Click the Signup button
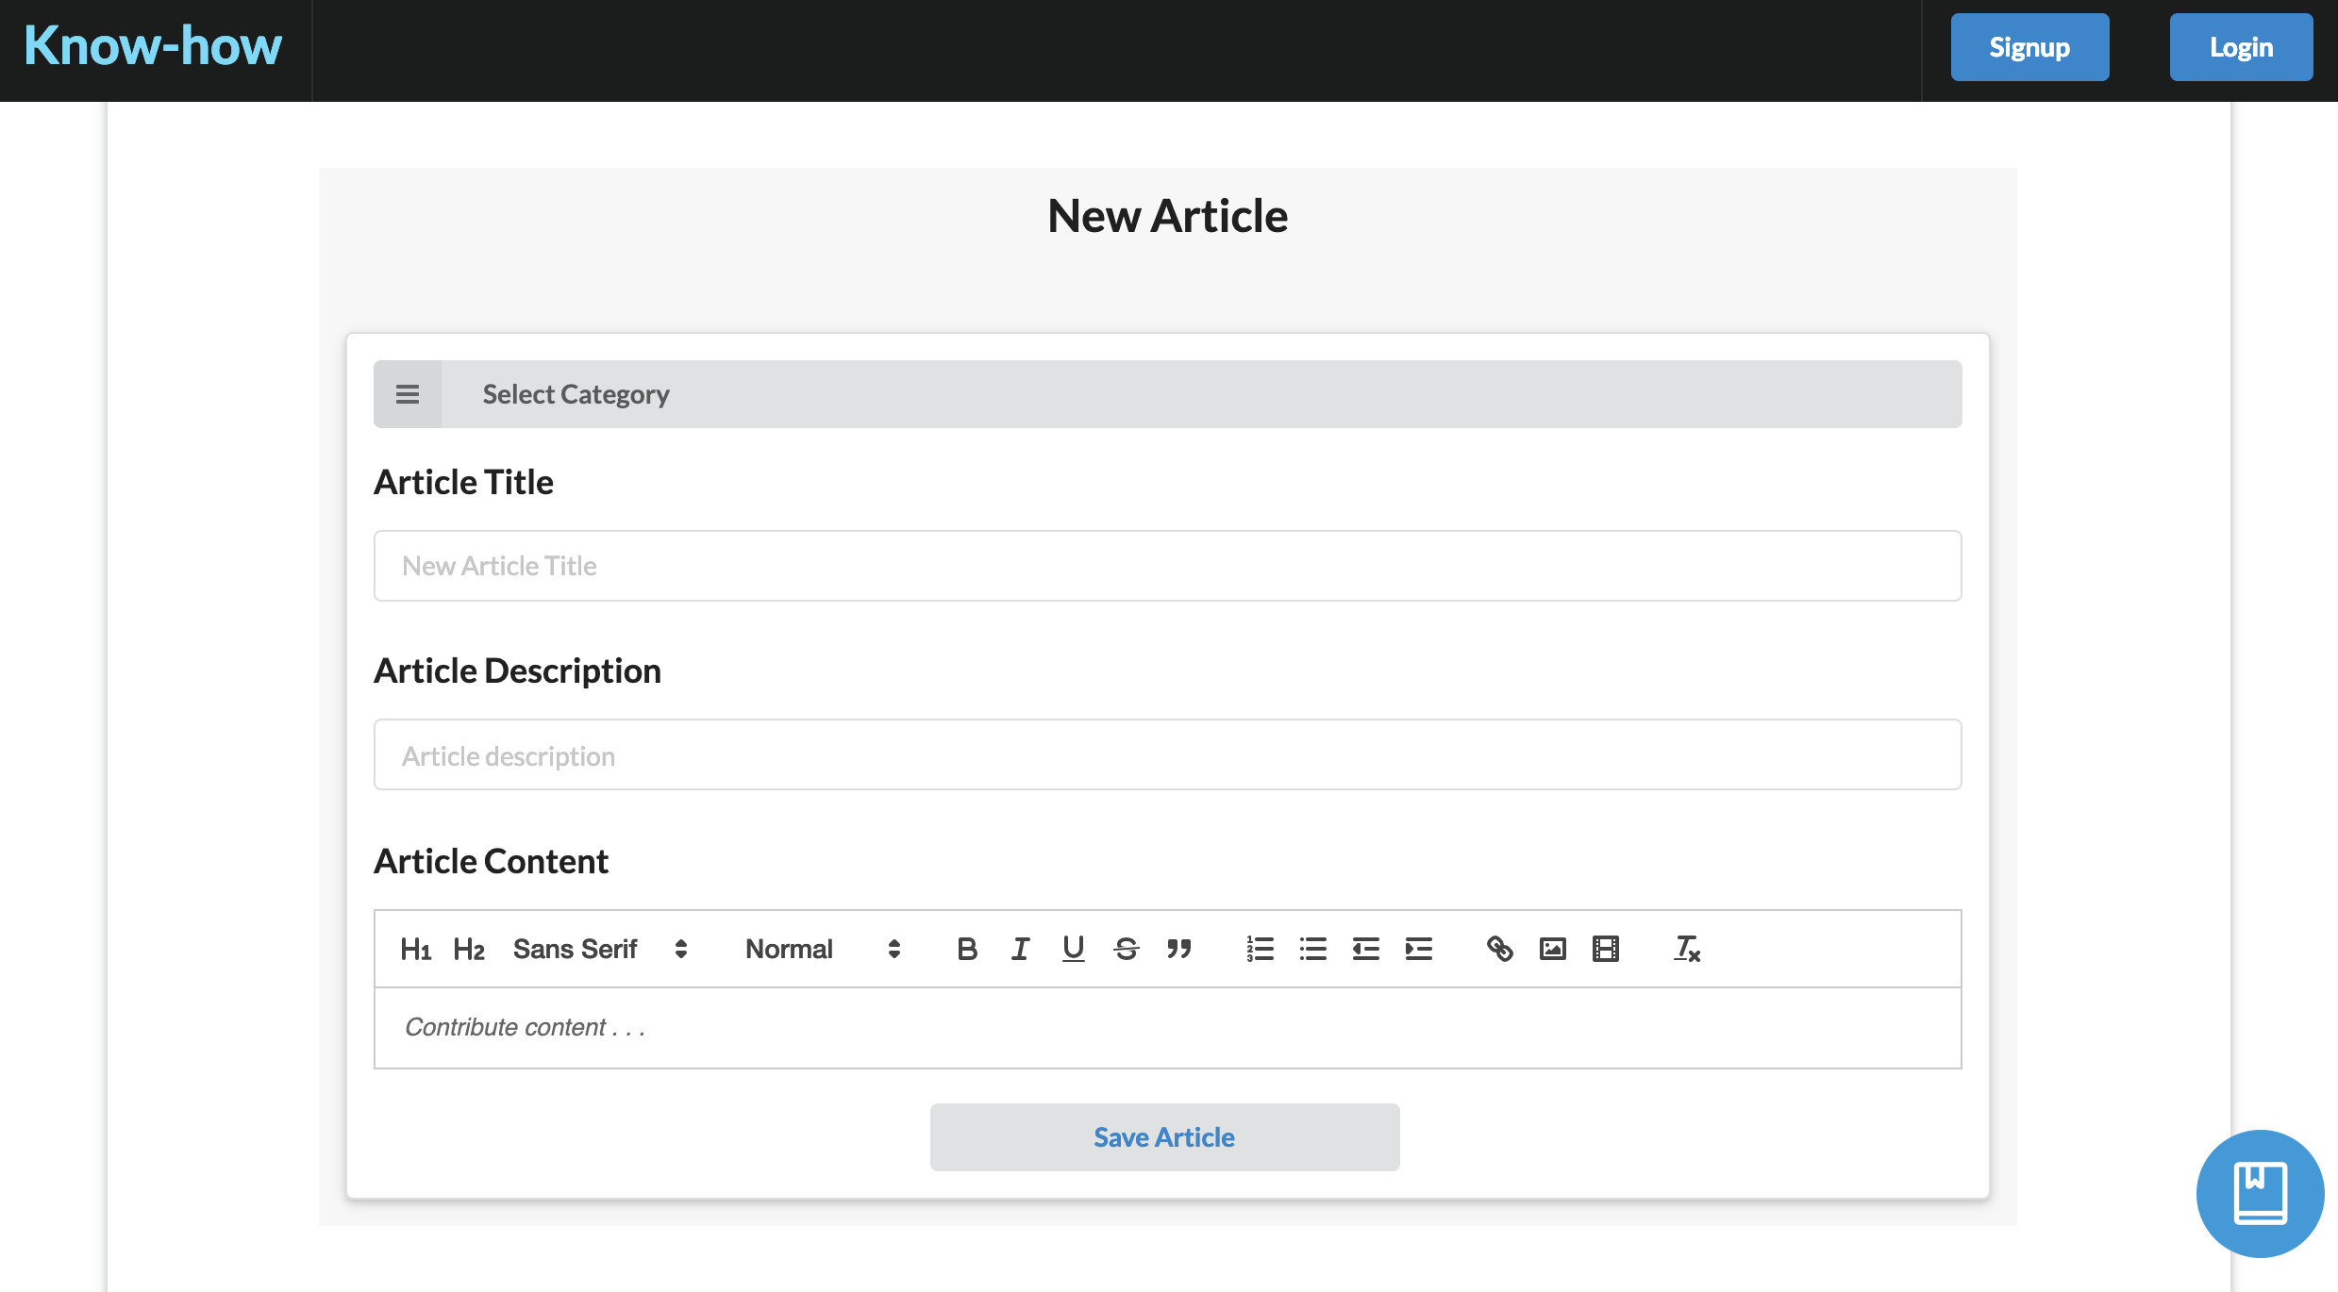 click(x=2029, y=47)
